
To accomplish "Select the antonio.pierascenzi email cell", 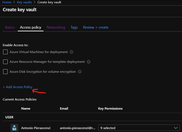I will (77, 128).
